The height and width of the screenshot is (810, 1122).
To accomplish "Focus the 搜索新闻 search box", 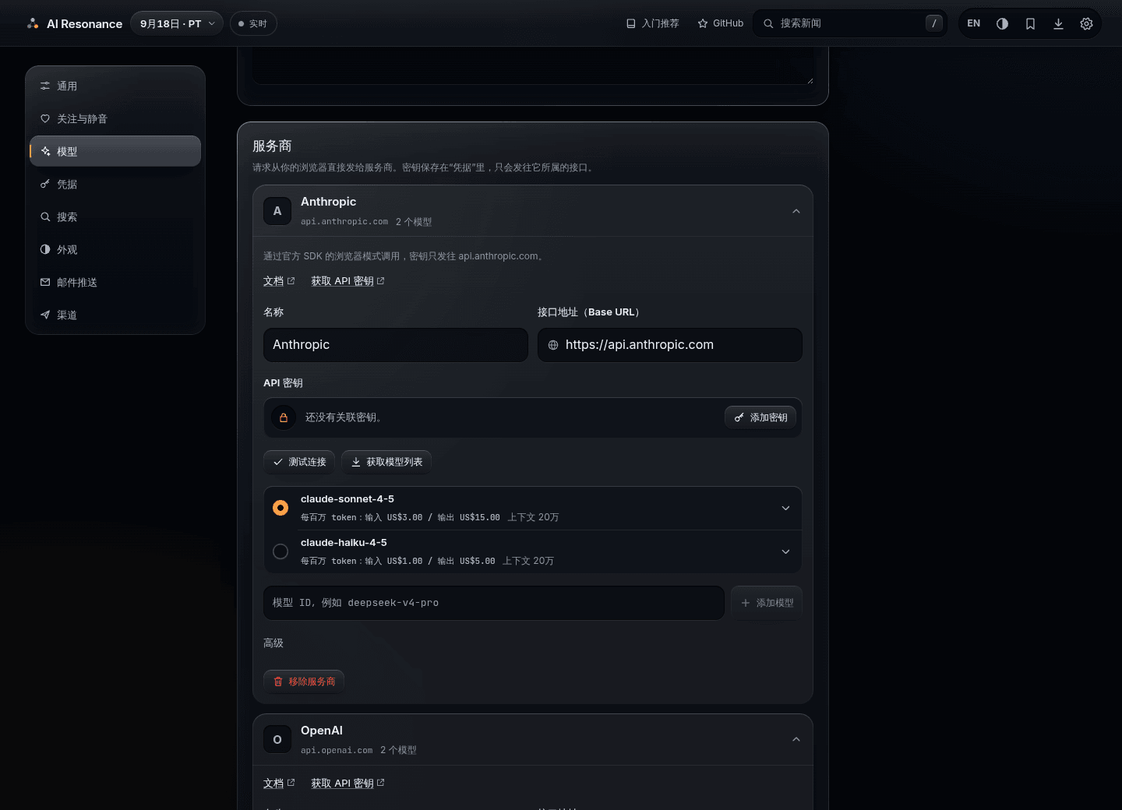I will pos(849,24).
